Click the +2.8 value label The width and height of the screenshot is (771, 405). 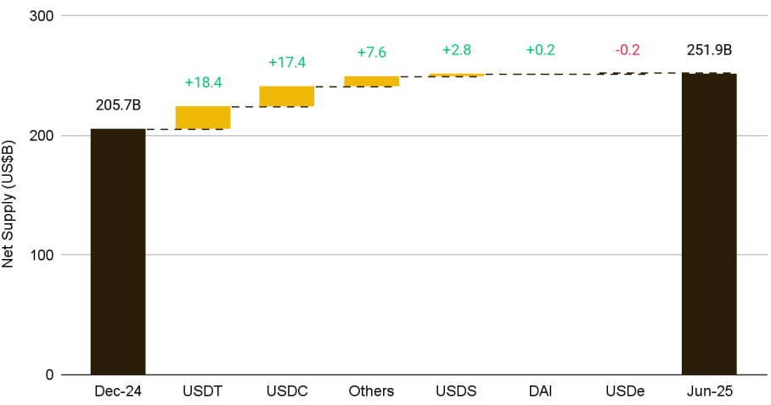coord(457,50)
